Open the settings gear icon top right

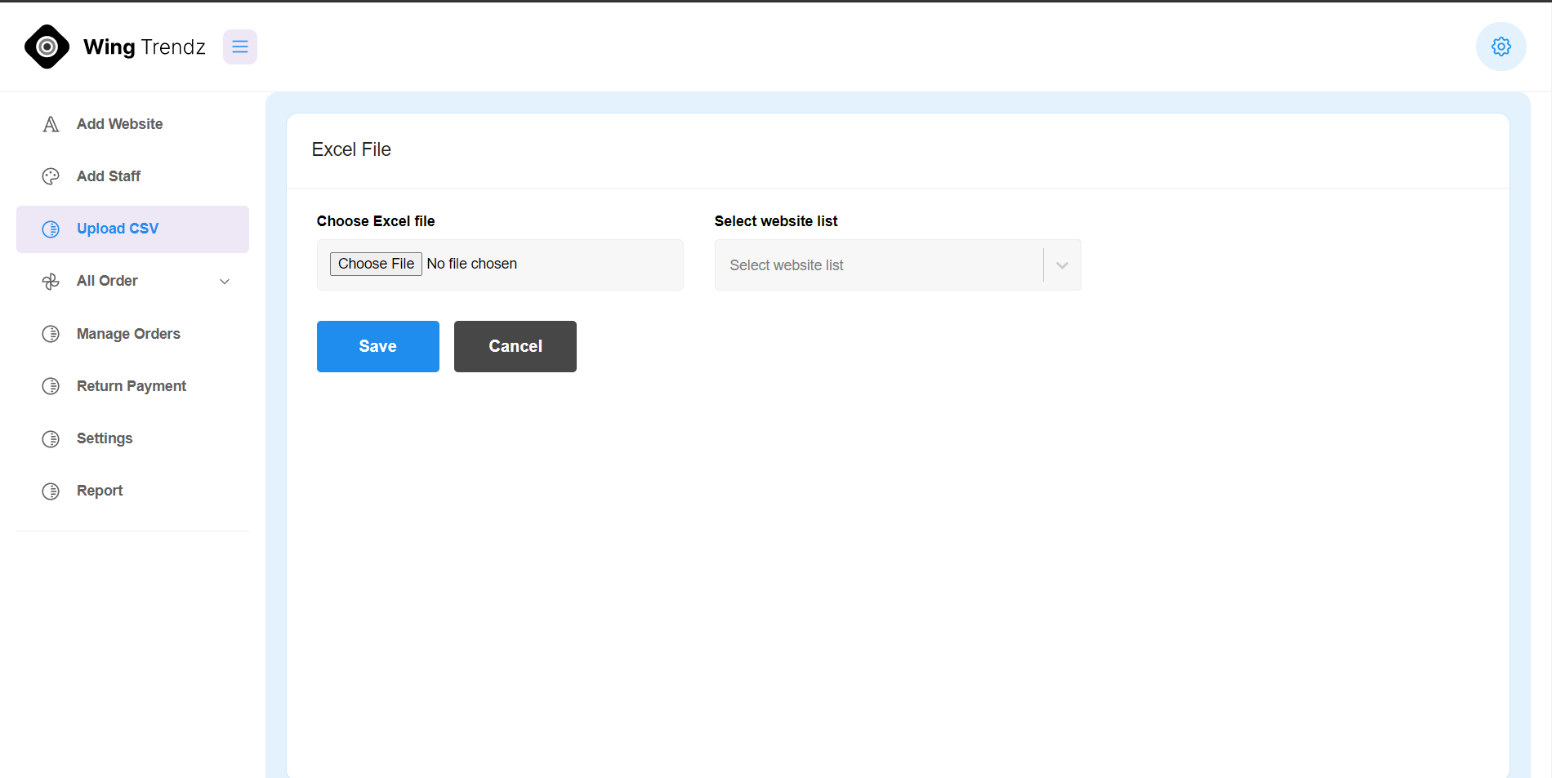coord(1501,47)
